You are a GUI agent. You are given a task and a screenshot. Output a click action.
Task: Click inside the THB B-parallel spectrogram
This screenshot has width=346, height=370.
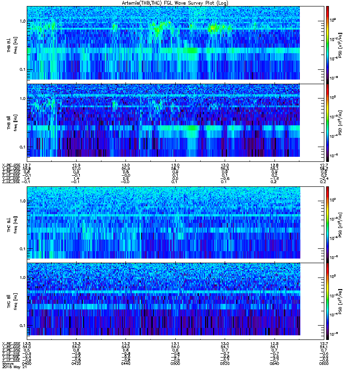click(163, 120)
